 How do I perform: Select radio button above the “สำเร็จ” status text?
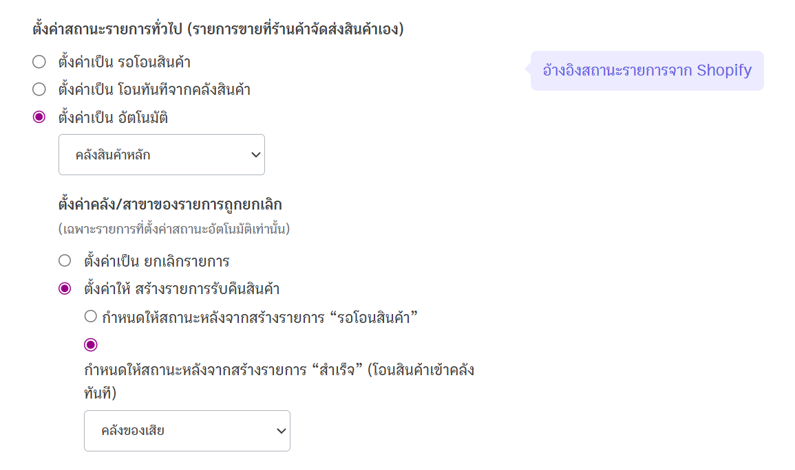point(91,345)
